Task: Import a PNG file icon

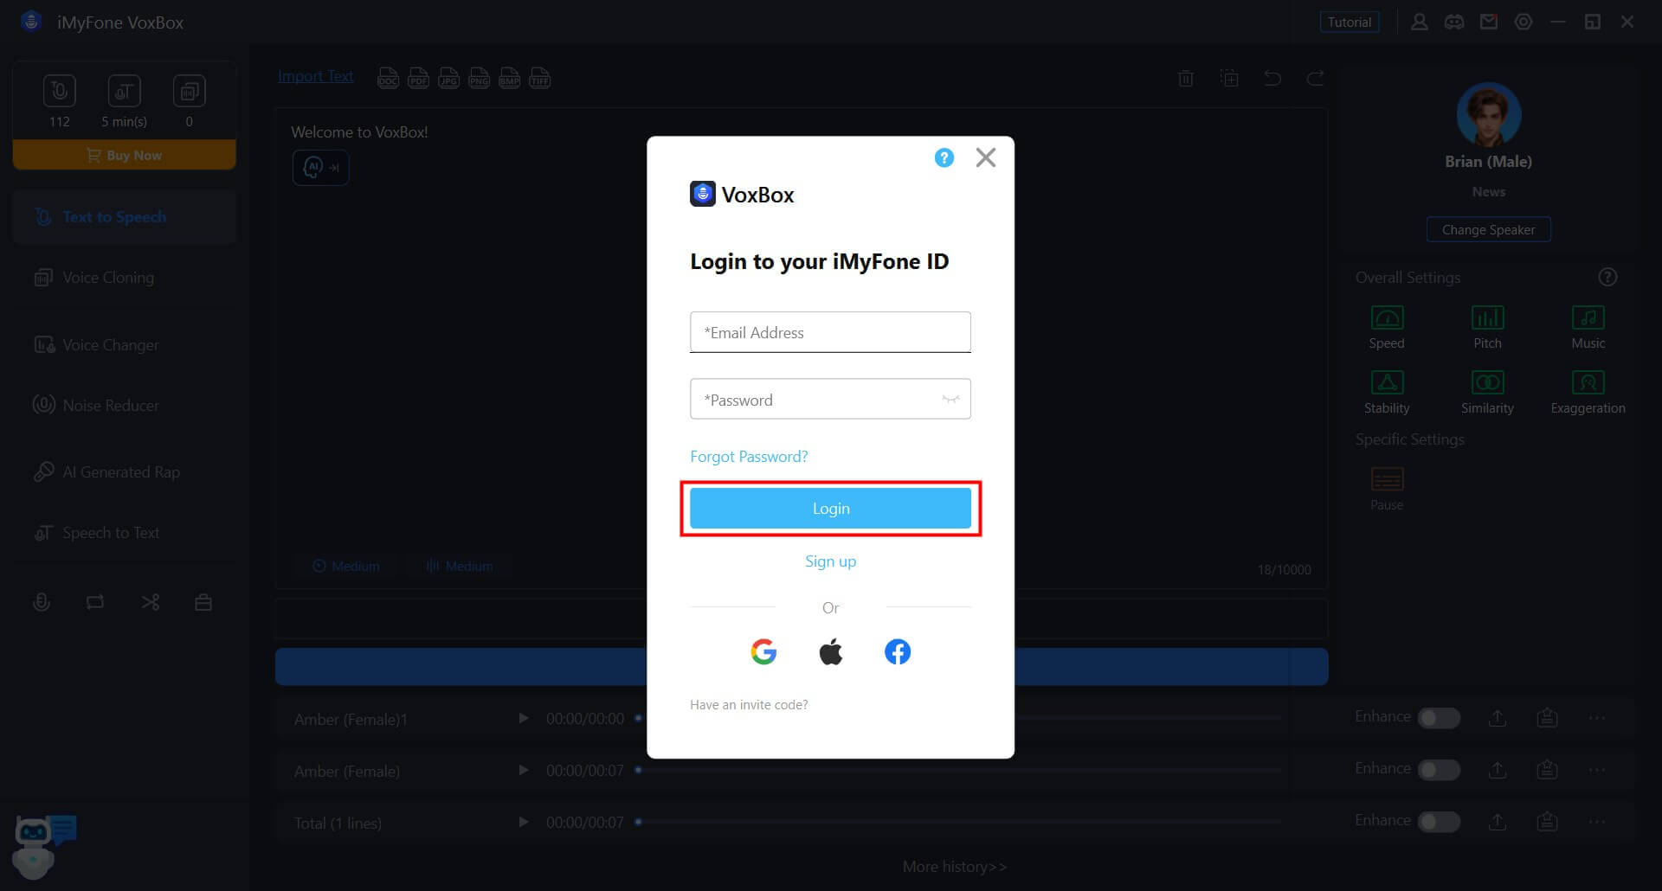Action: click(479, 79)
